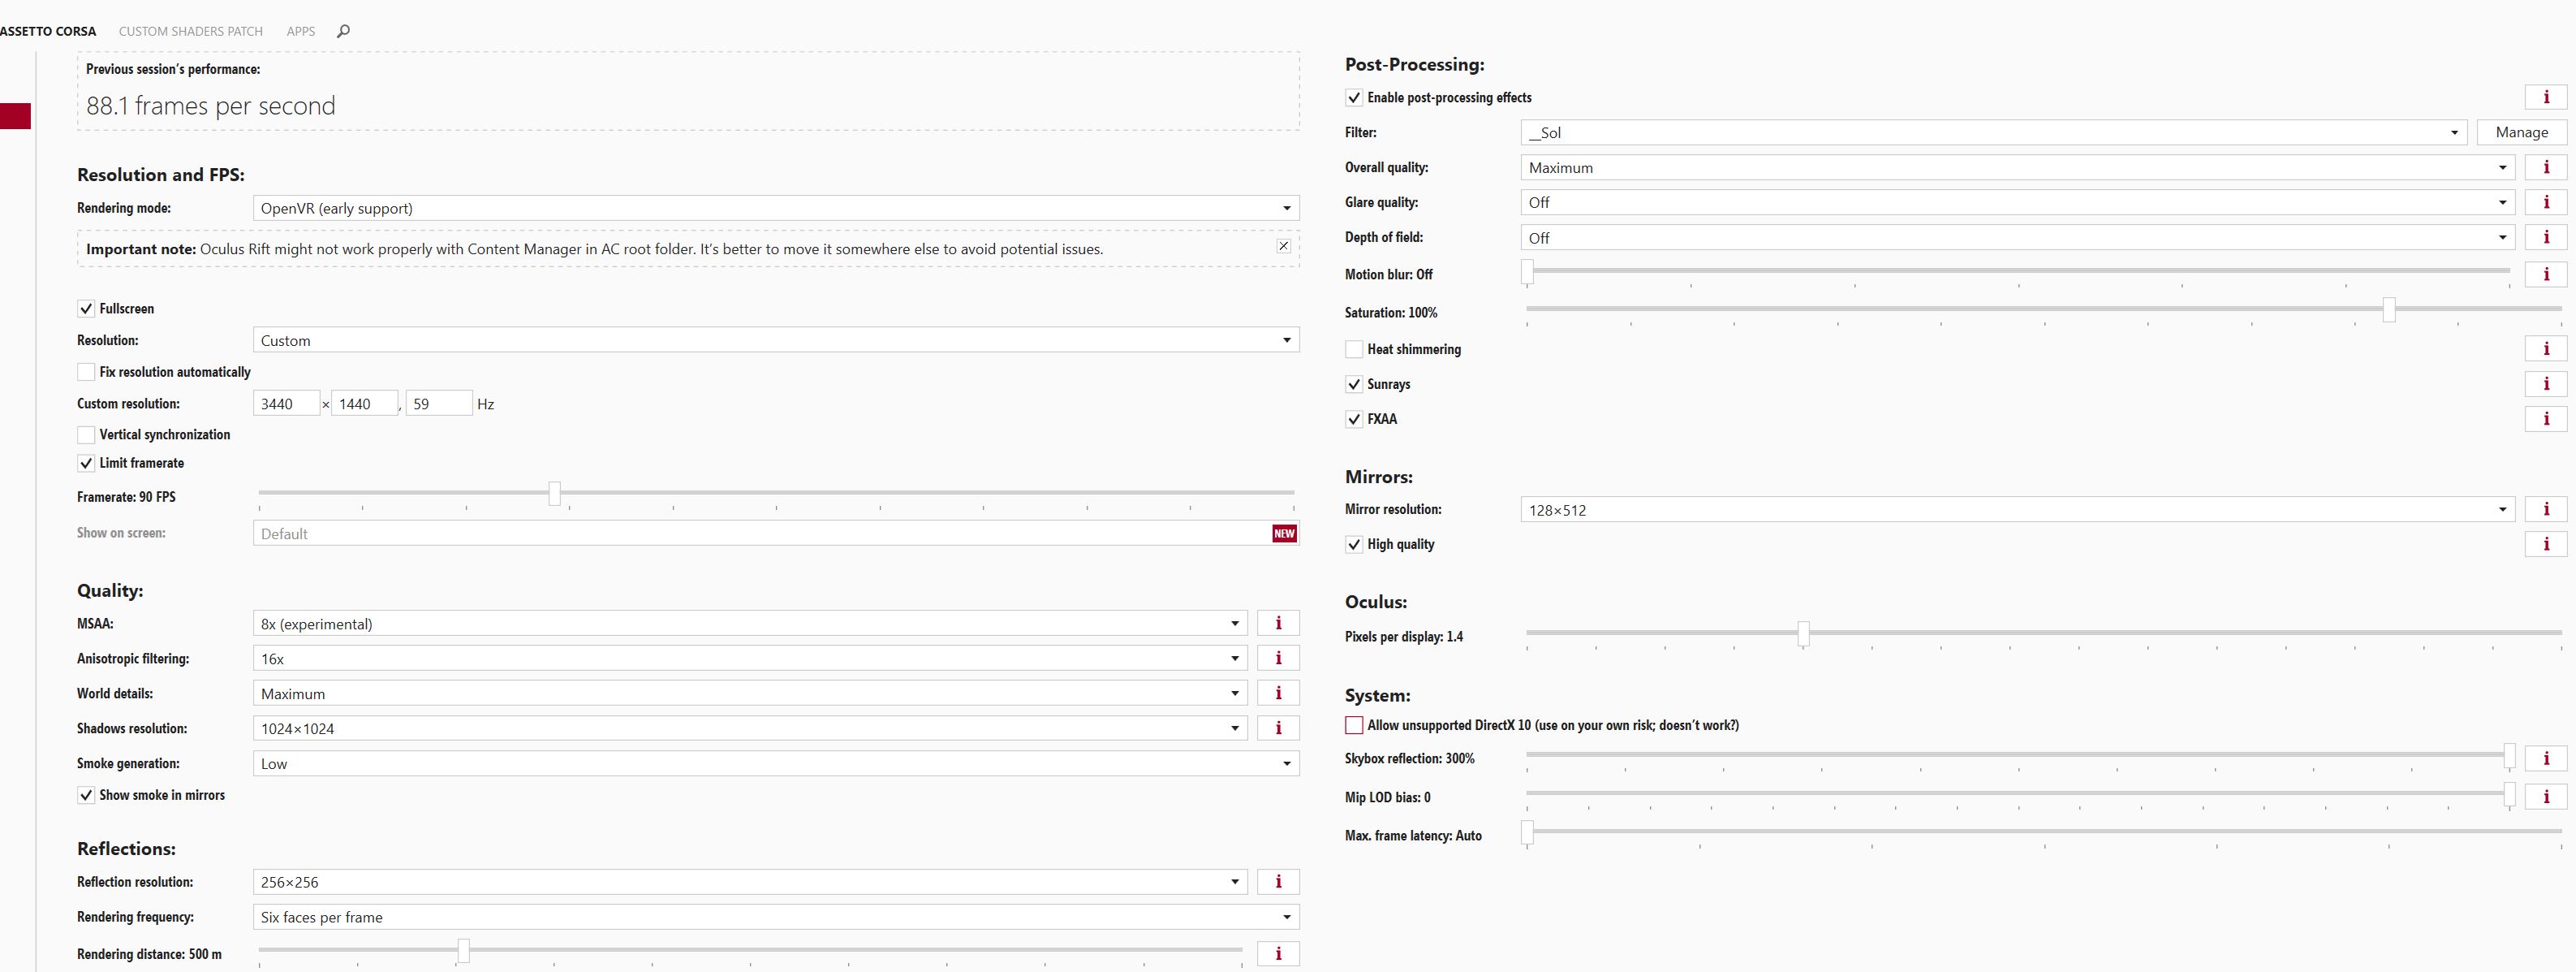This screenshot has height=972, width=2576.
Task: Expand Anisotropic filtering dropdown
Action: point(750,659)
